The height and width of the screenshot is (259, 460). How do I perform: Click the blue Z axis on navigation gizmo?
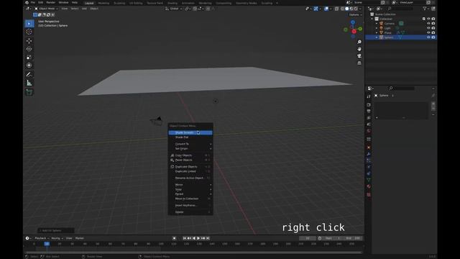point(353,22)
